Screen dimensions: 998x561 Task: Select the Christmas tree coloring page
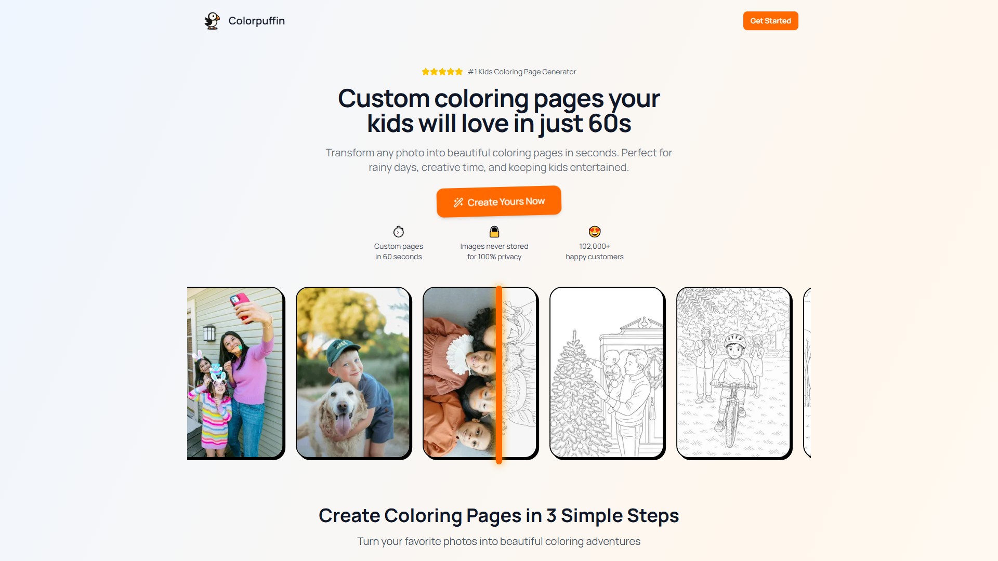[607, 373]
